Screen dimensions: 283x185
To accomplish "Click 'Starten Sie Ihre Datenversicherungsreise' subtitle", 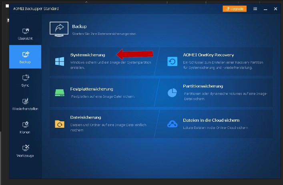I will point(104,34).
